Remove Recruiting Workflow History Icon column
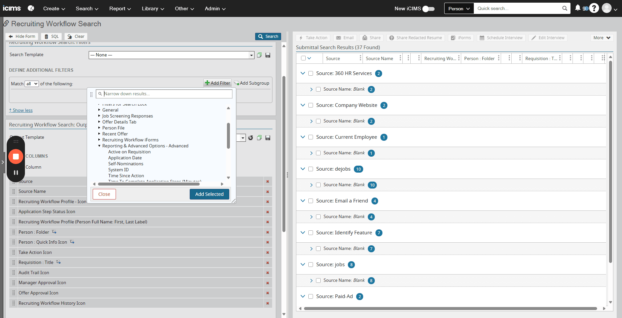The width and height of the screenshot is (622, 318). [x=267, y=303]
